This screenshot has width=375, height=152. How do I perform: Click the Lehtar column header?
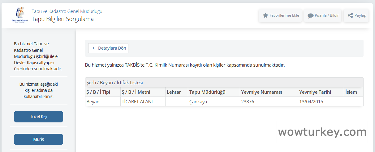[x=174, y=92]
